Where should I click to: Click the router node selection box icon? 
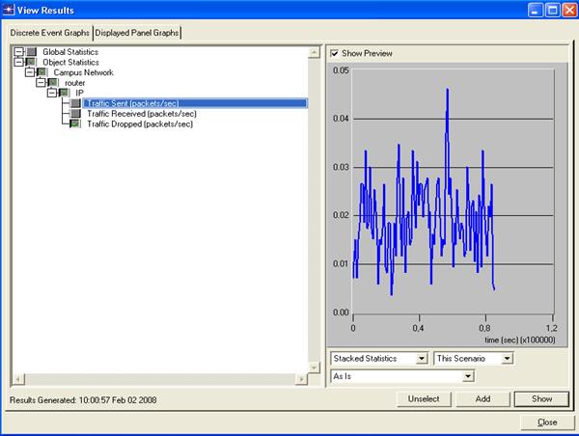click(53, 83)
